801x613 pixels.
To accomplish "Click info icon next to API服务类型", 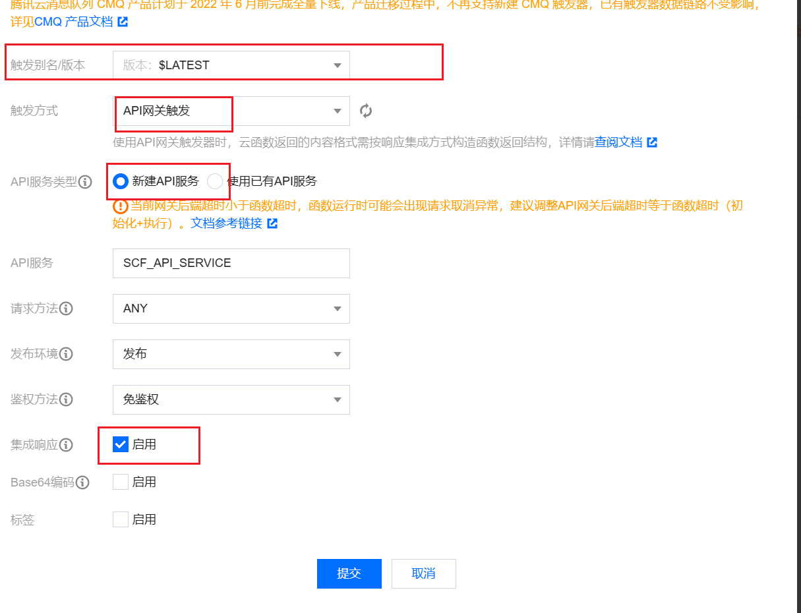I will [x=85, y=182].
